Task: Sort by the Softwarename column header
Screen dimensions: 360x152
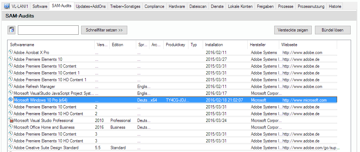Action: click(51, 45)
